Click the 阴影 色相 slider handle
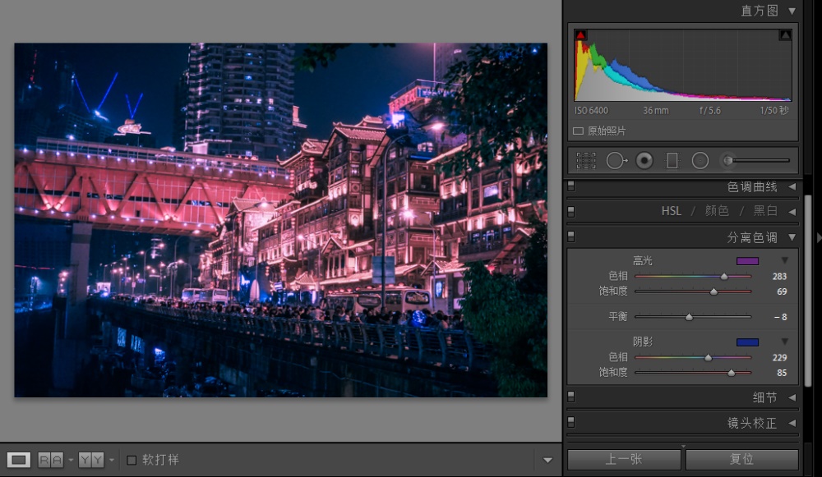 point(708,358)
